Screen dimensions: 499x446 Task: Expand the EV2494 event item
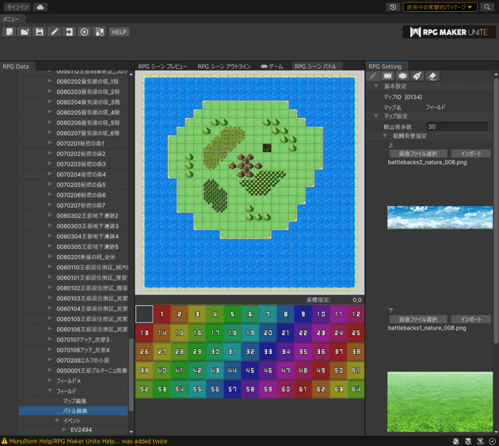63,430
